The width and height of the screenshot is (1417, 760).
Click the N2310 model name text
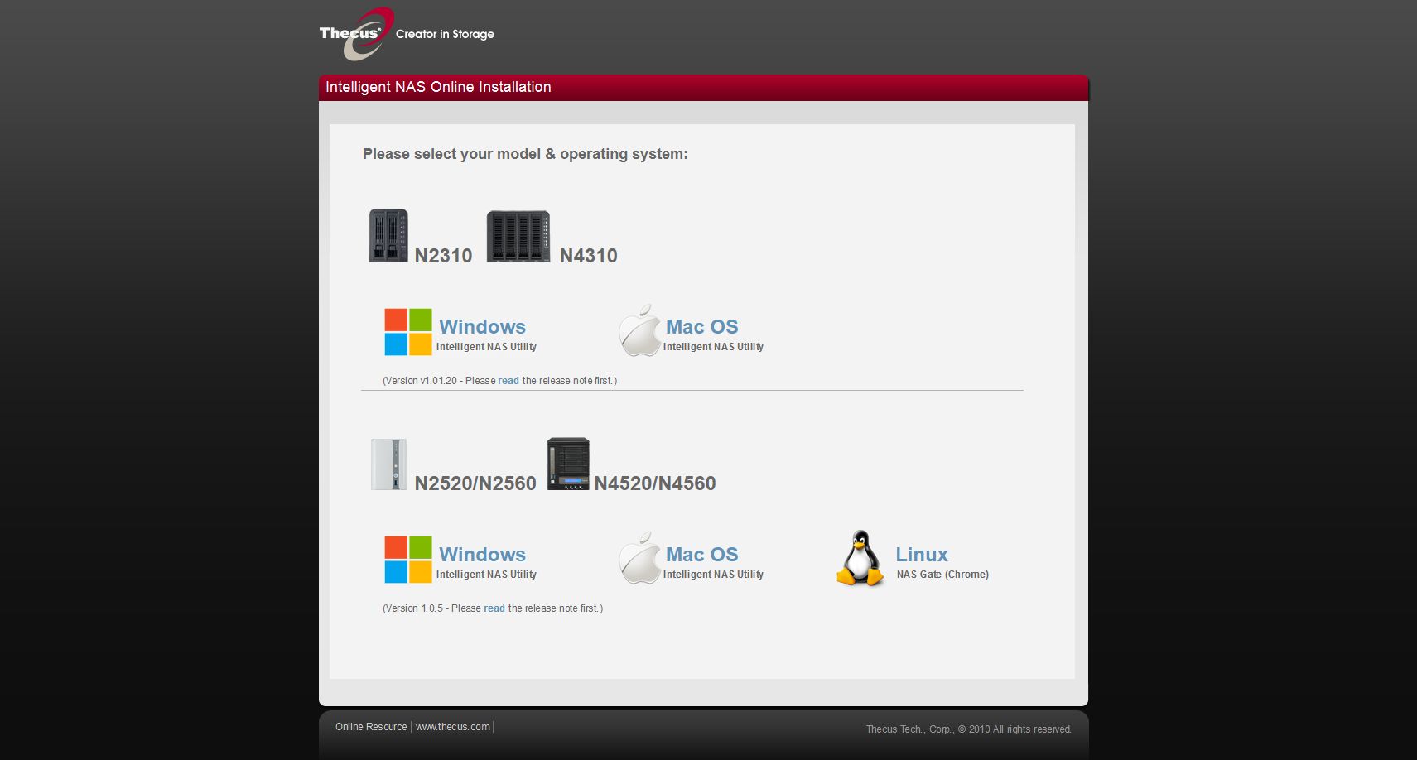tap(443, 256)
